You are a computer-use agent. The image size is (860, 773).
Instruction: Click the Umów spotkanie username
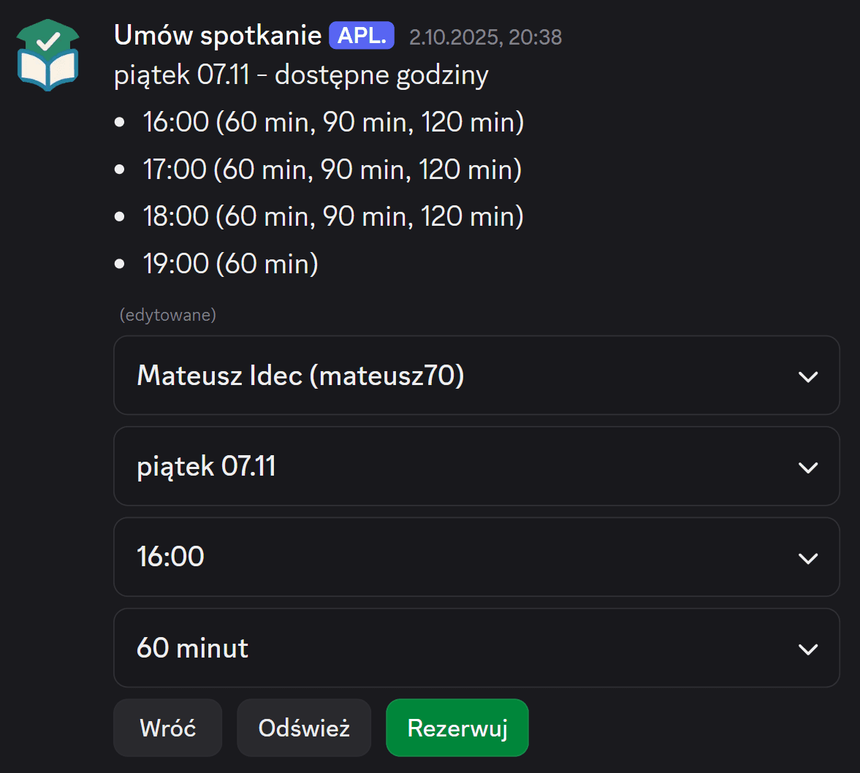tap(218, 35)
